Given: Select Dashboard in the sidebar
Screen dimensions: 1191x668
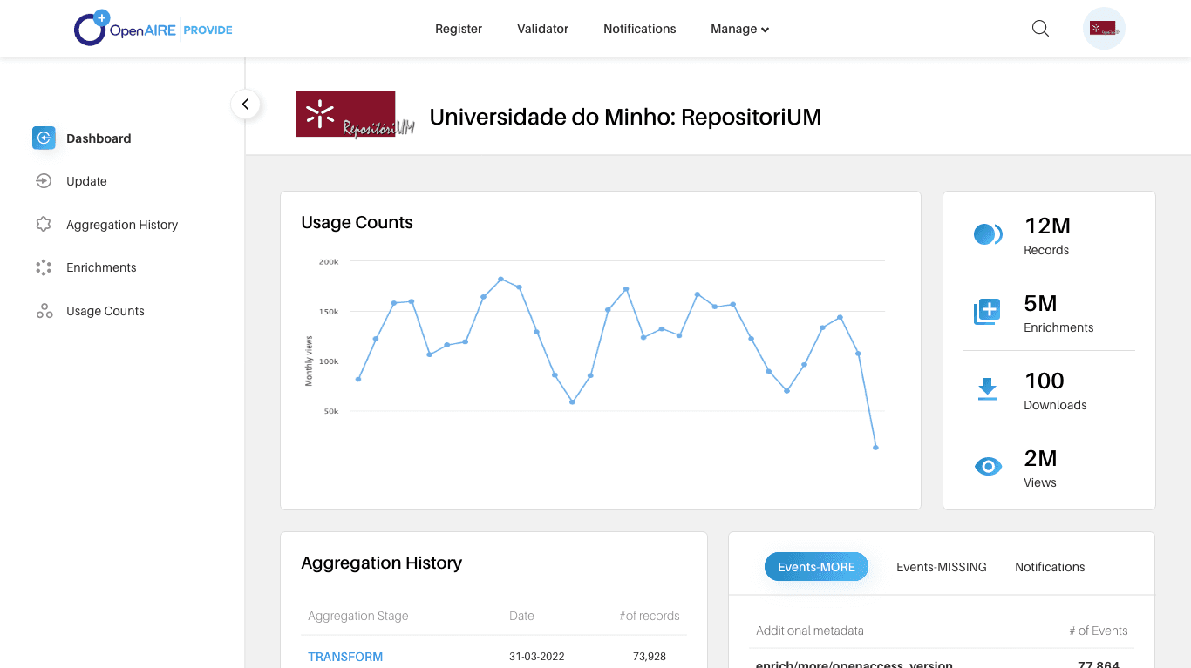Looking at the screenshot, I should click(99, 138).
